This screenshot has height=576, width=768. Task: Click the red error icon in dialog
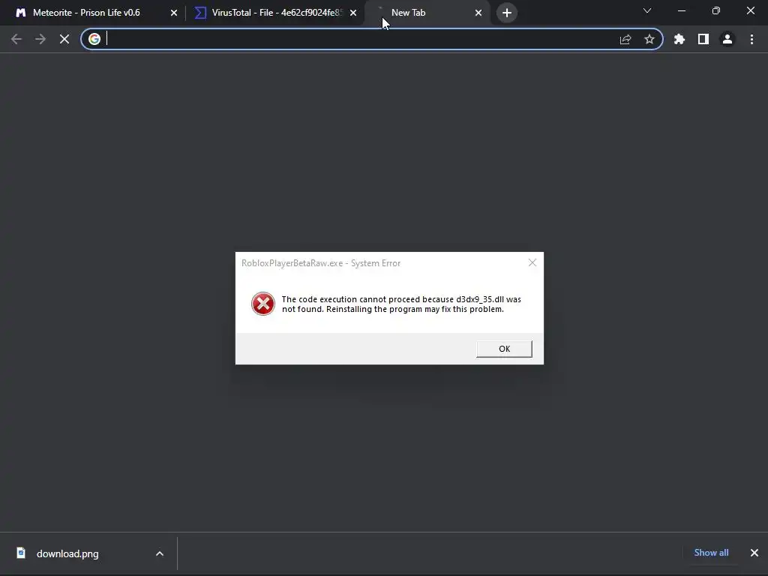pos(263,304)
